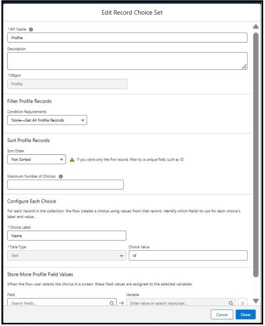Click the description box resize handle
Viewport: 265px width, 326px height.
244,67
